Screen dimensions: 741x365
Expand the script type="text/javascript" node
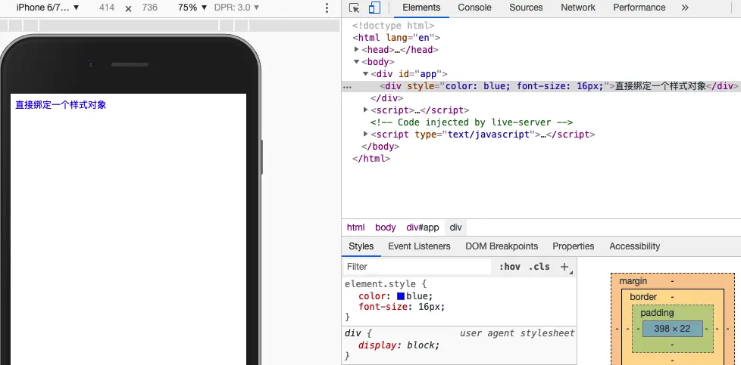[x=366, y=134]
